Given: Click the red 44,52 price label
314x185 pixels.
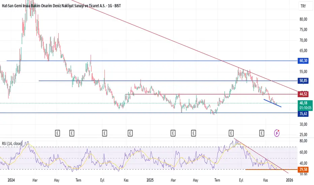Looking at the screenshot, I should 303,94.
